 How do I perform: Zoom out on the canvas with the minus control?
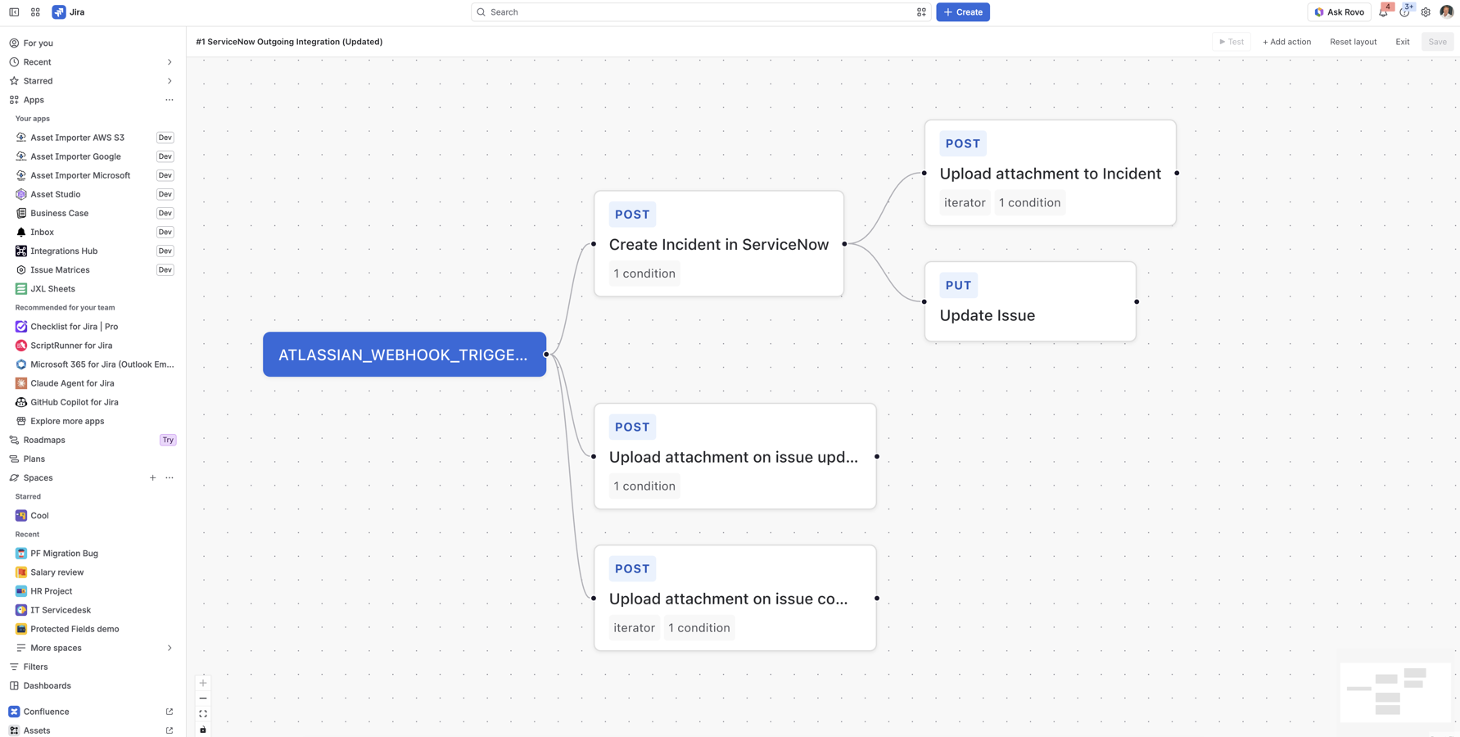203,699
